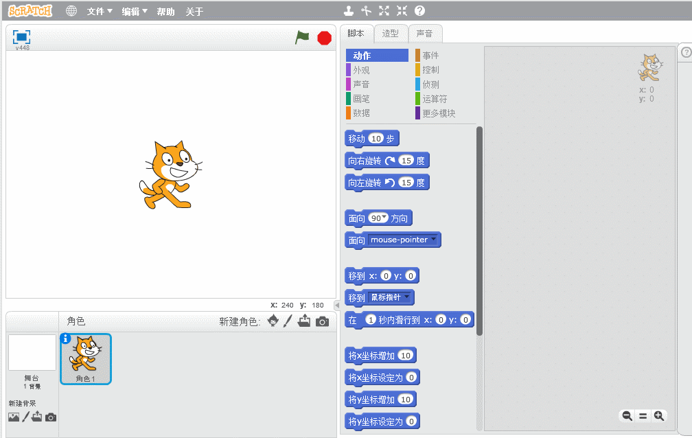This screenshot has width=692, height=438.
Task: Collapse the stage with small arrow
Action: coord(336,305)
